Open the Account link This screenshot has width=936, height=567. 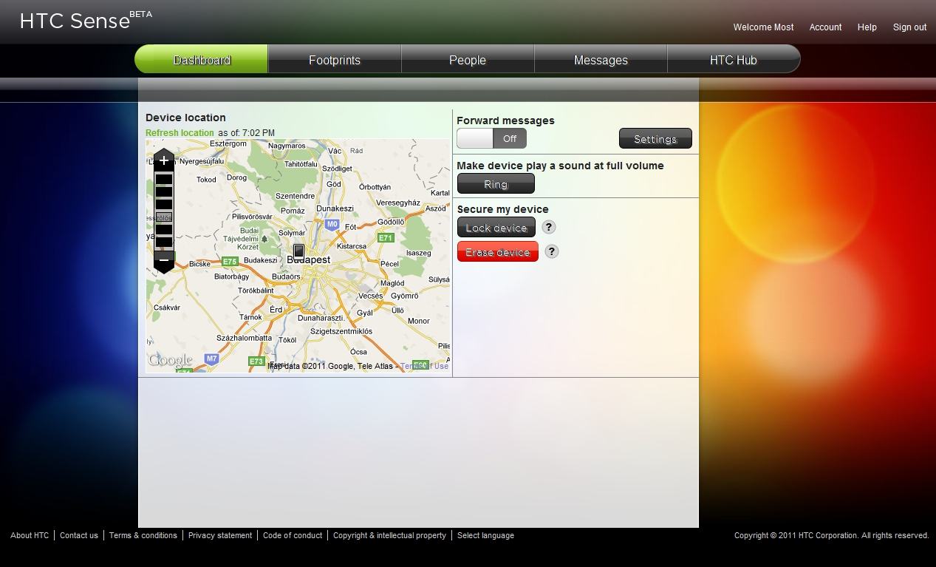tap(825, 27)
